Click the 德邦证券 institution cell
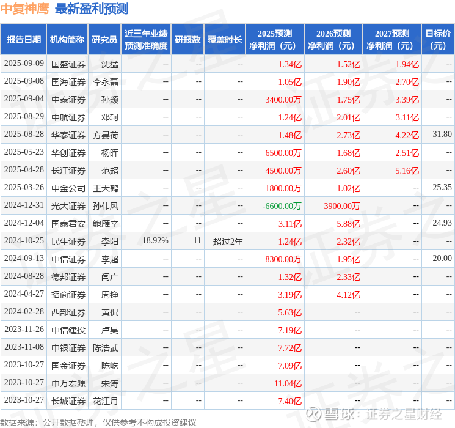 [x=68, y=277]
